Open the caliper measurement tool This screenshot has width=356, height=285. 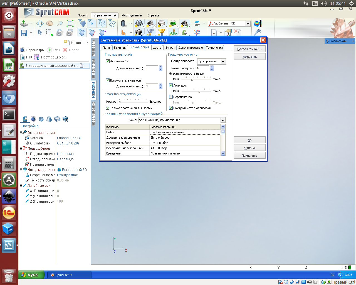pos(258,32)
